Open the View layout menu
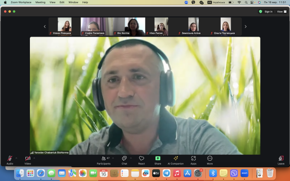 click(x=282, y=12)
